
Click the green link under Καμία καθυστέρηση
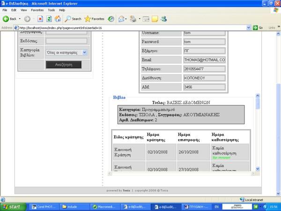click(222, 158)
